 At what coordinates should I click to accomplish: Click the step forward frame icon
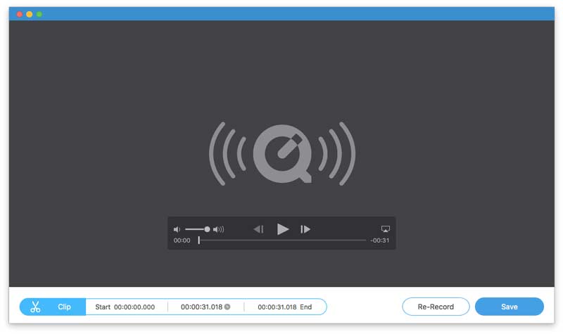[305, 229]
